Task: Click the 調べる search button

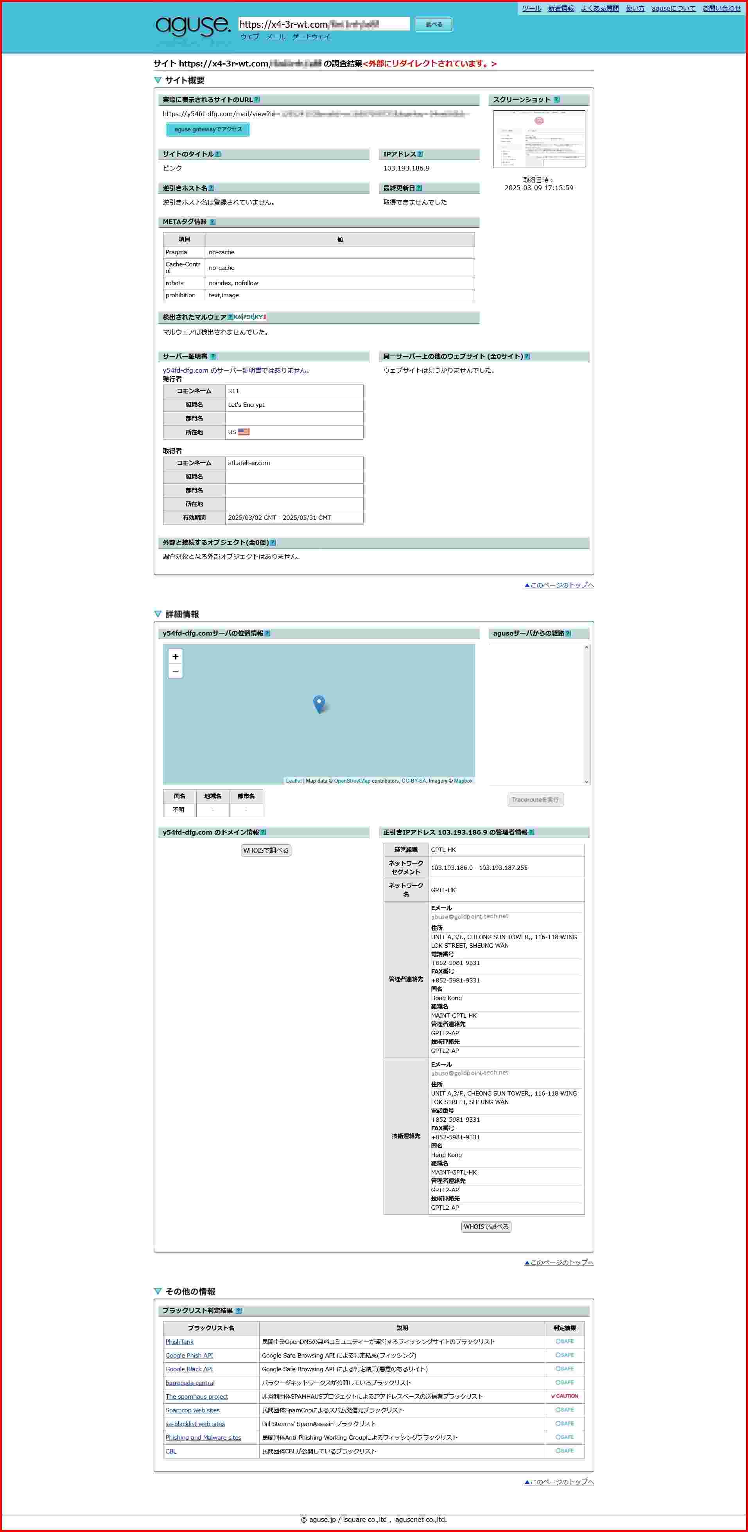Action: [434, 24]
